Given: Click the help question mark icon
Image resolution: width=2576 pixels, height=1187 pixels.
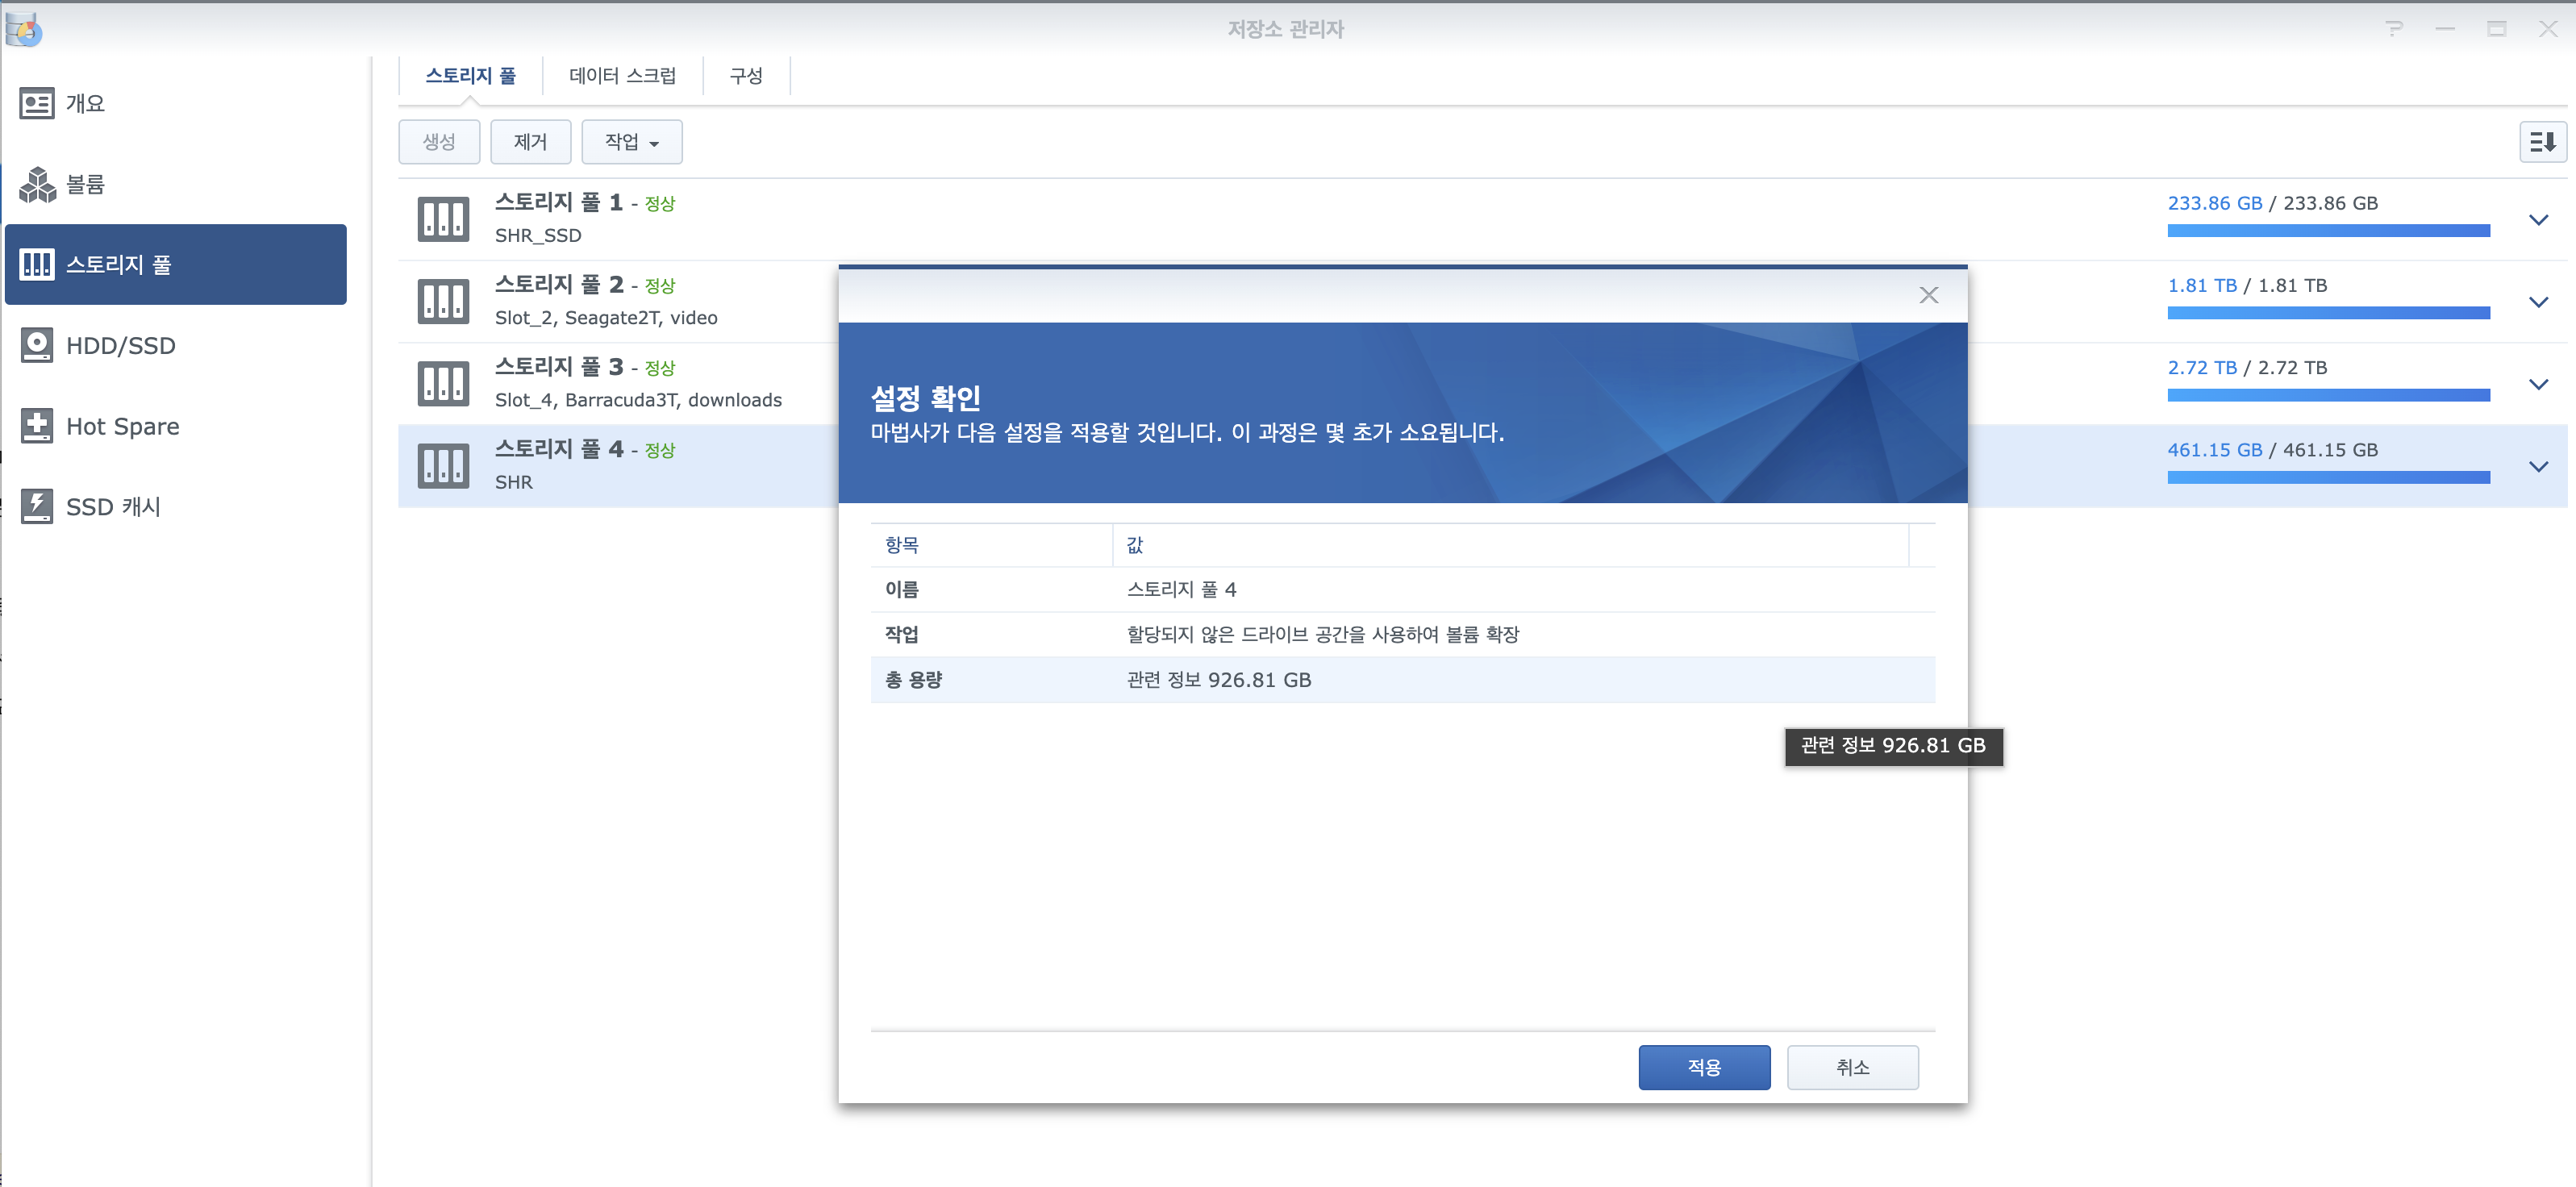Looking at the screenshot, I should point(2393,29).
